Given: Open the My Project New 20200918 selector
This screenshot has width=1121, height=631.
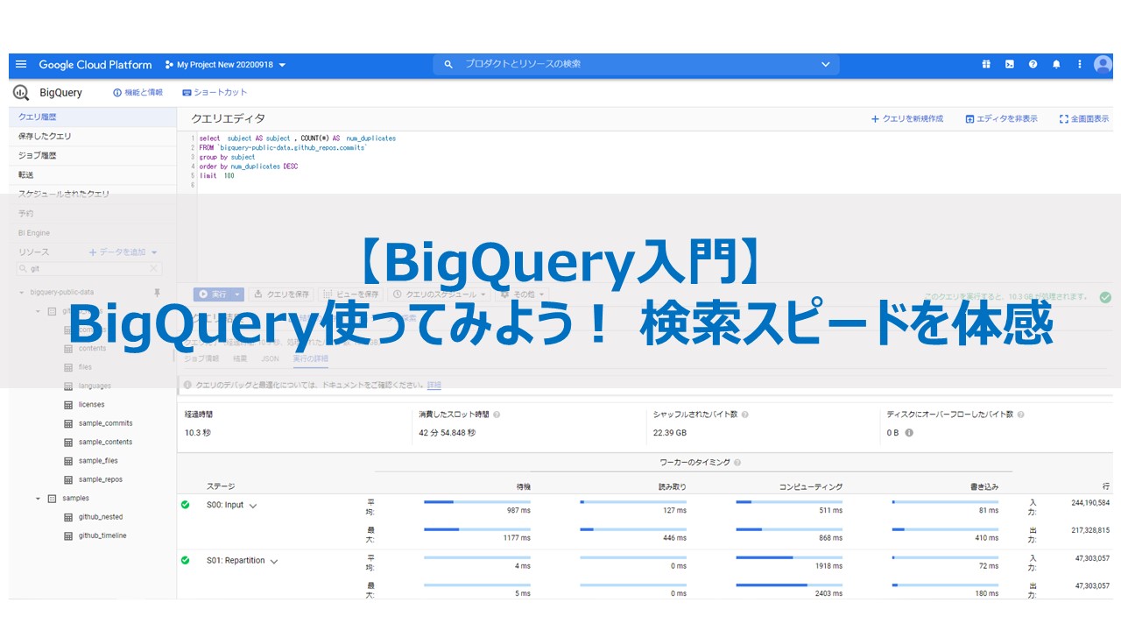Looking at the screenshot, I should point(226,65).
